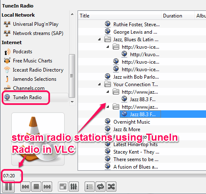The width and height of the screenshot is (206, 194).
Task: Toggle fullscreen video button
Action: tap(63, 187)
